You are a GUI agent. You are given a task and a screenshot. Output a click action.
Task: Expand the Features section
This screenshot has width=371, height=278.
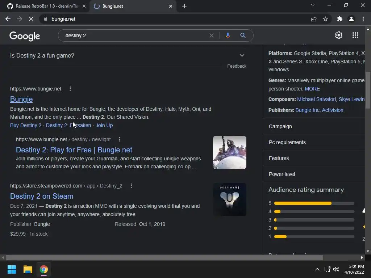point(314,158)
